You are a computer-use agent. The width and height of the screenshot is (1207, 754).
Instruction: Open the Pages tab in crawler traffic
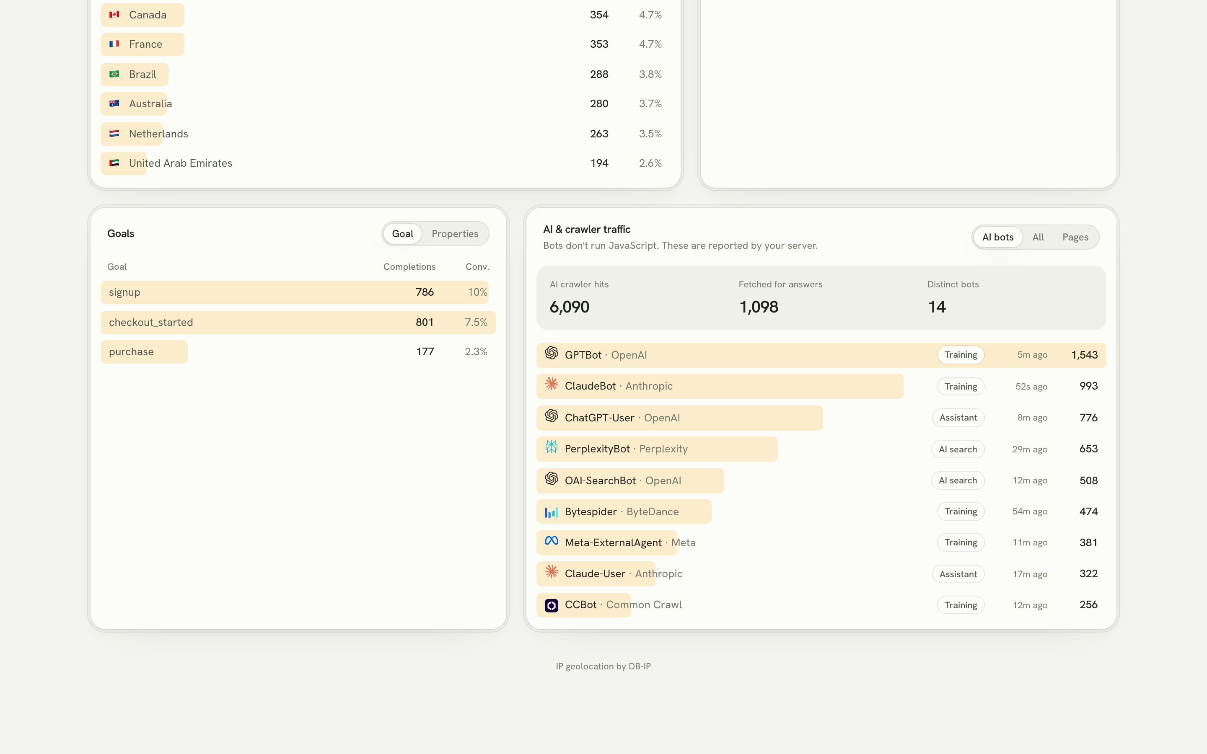click(x=1075, y=238)
